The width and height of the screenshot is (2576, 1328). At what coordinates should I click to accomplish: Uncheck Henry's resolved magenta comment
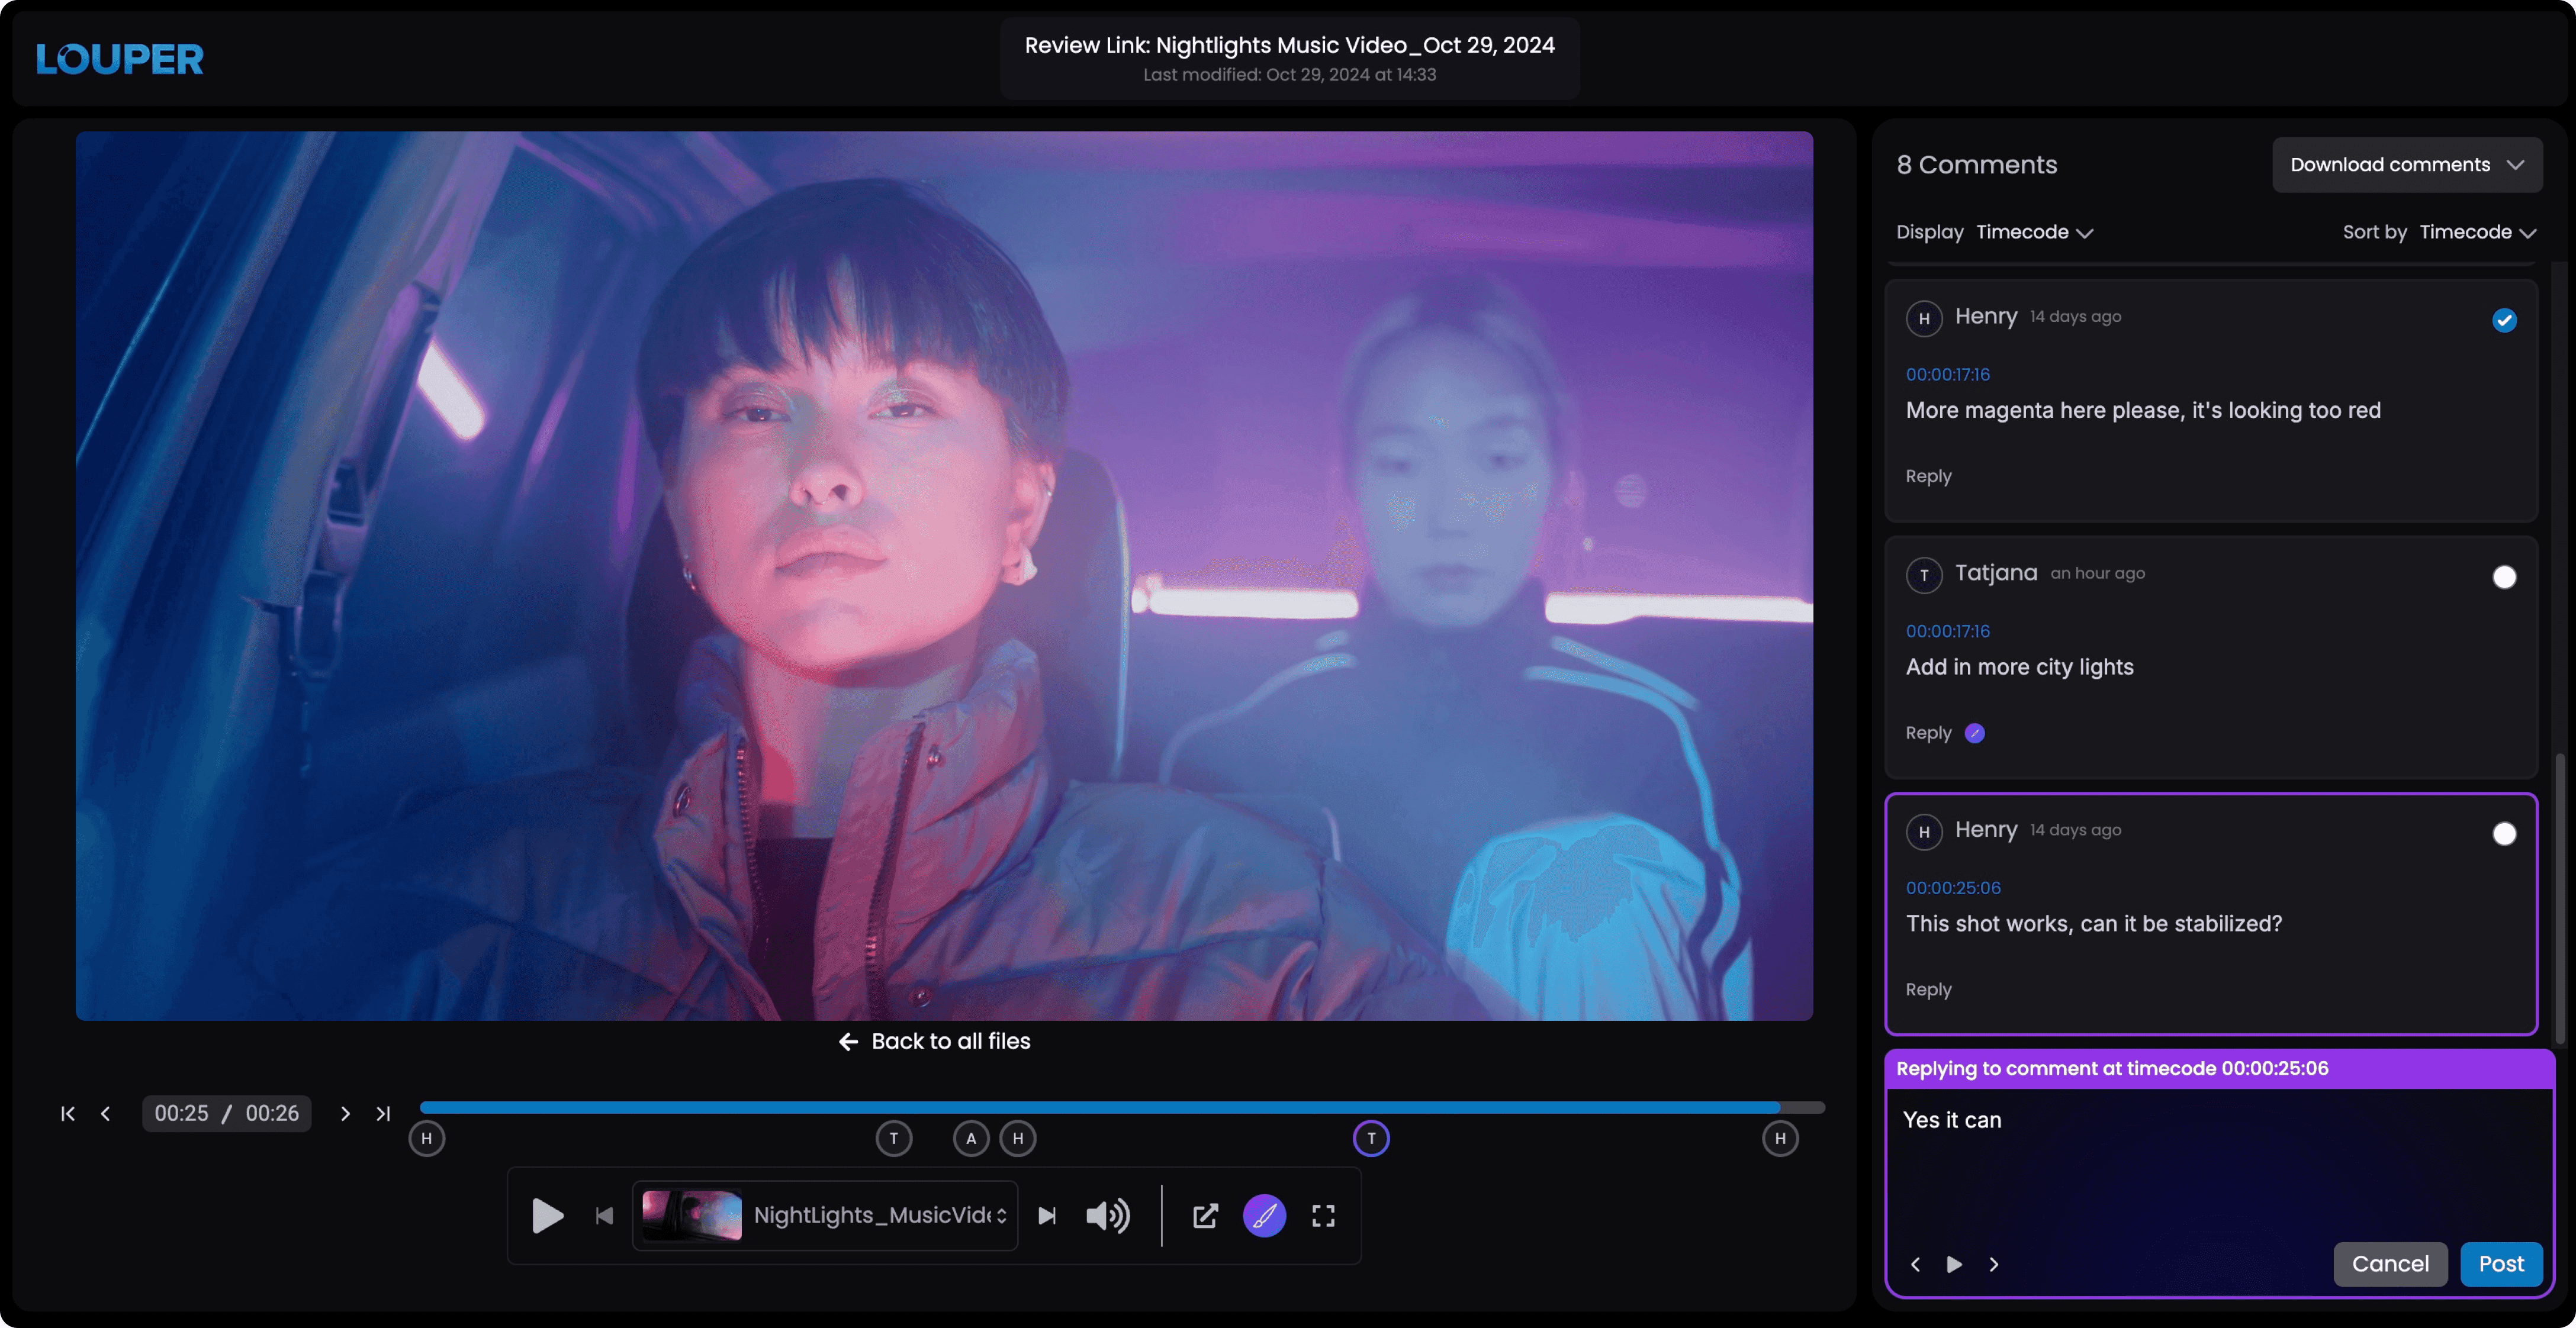[2504, 320]
